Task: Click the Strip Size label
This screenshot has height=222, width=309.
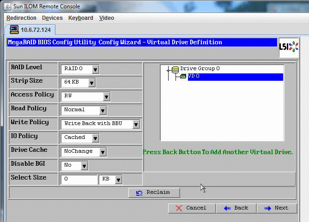Action: [27, 81]
